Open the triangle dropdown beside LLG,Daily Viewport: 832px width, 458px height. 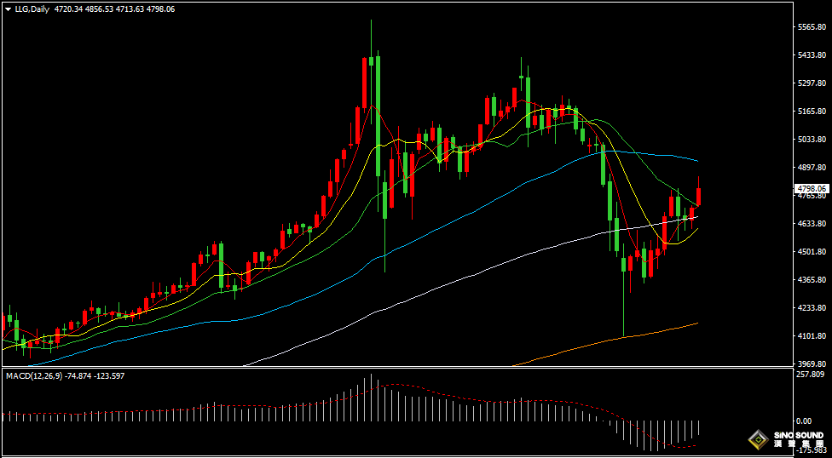coord(8,9)
